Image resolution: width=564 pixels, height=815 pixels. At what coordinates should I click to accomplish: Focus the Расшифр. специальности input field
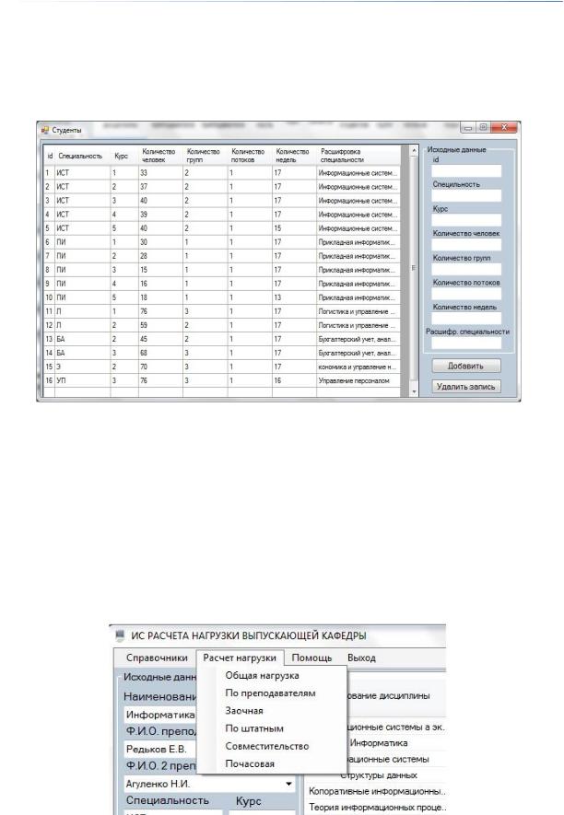coord(466,343)
